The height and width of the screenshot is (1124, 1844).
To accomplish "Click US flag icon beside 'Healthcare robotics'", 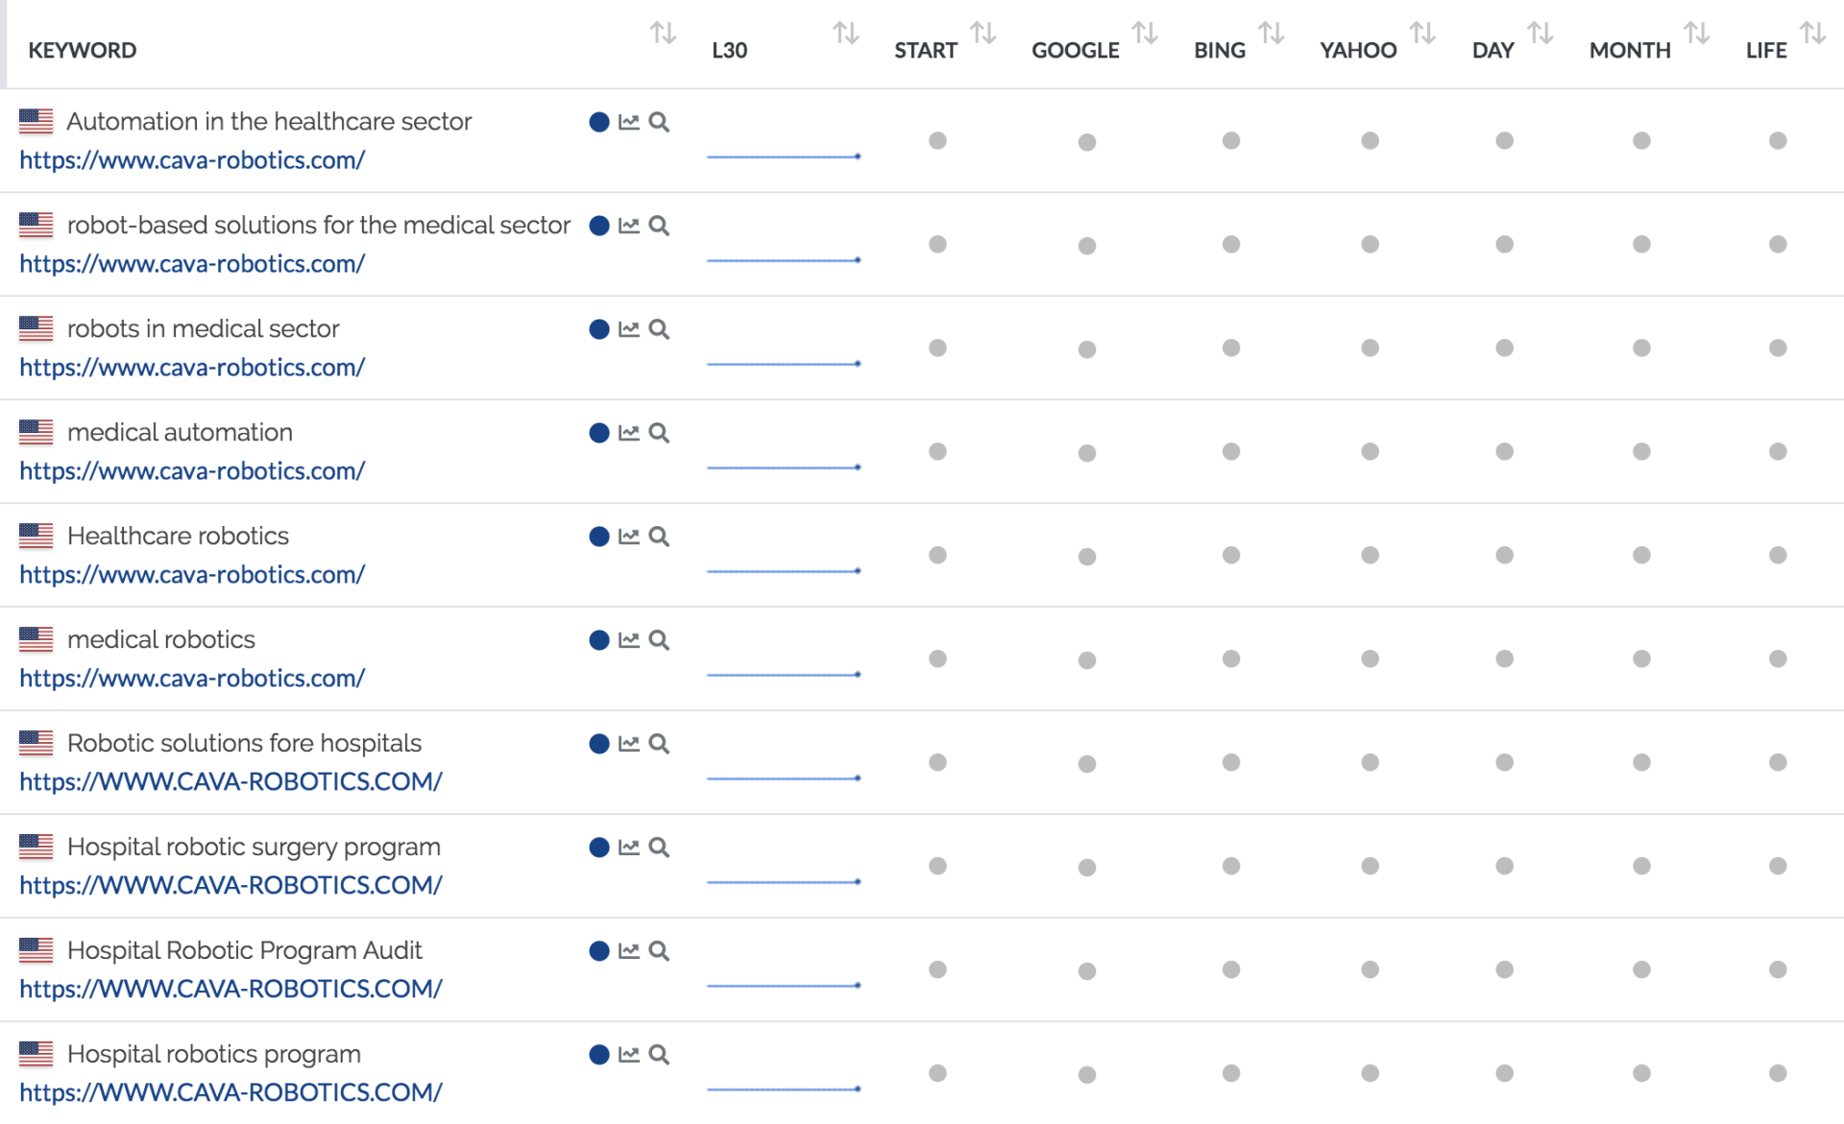I will pos(36,536).
